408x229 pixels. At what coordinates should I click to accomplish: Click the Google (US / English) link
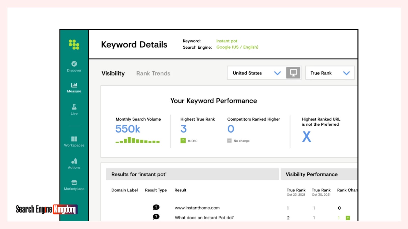[237, 47]
